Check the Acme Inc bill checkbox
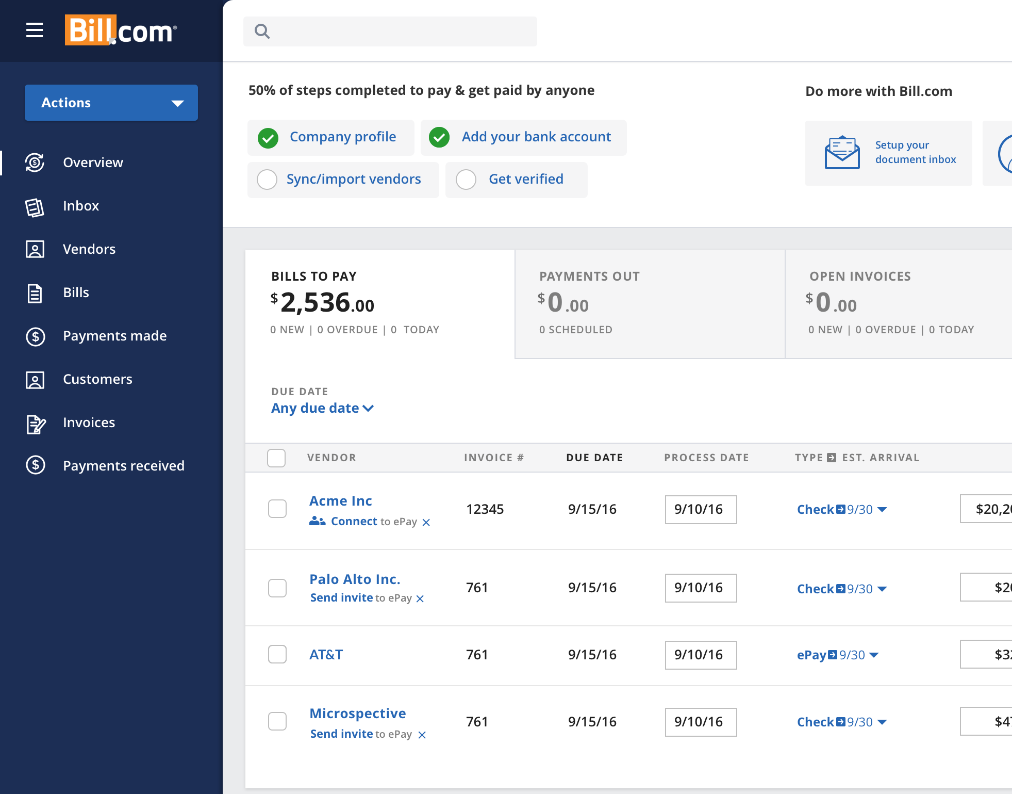 coord(277,509)
